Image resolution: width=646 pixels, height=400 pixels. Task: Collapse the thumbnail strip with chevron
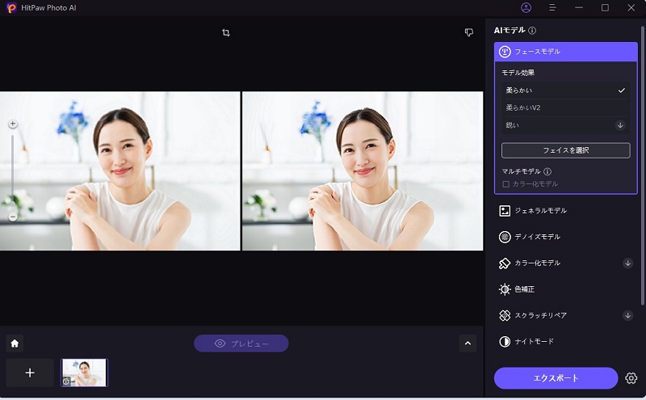pos(468,343)
